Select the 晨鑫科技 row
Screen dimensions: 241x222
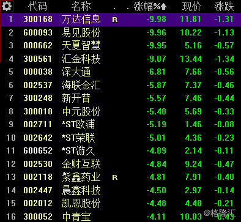pos(121,190)
